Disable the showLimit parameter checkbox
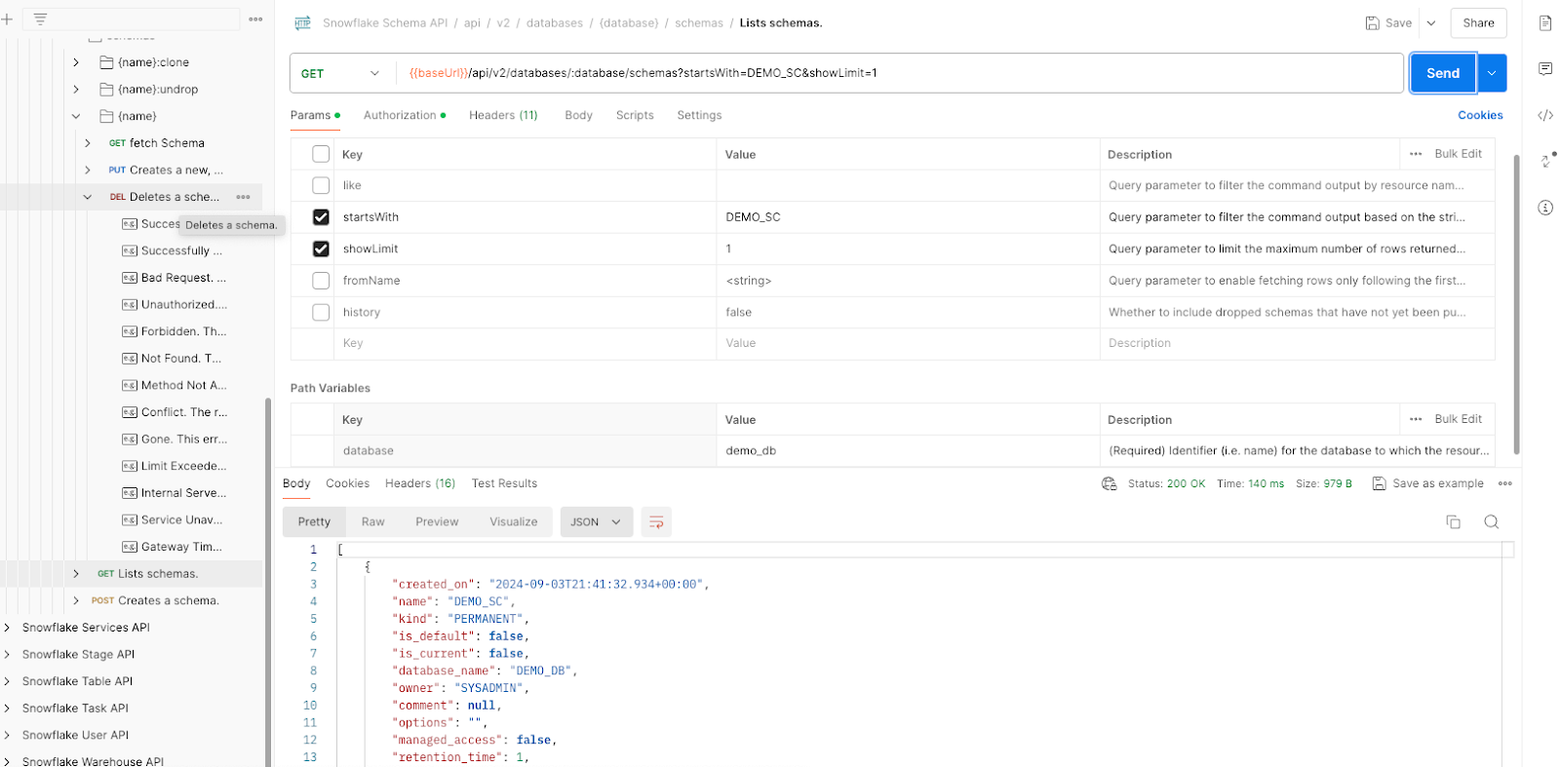 click(x=321, y=249)
